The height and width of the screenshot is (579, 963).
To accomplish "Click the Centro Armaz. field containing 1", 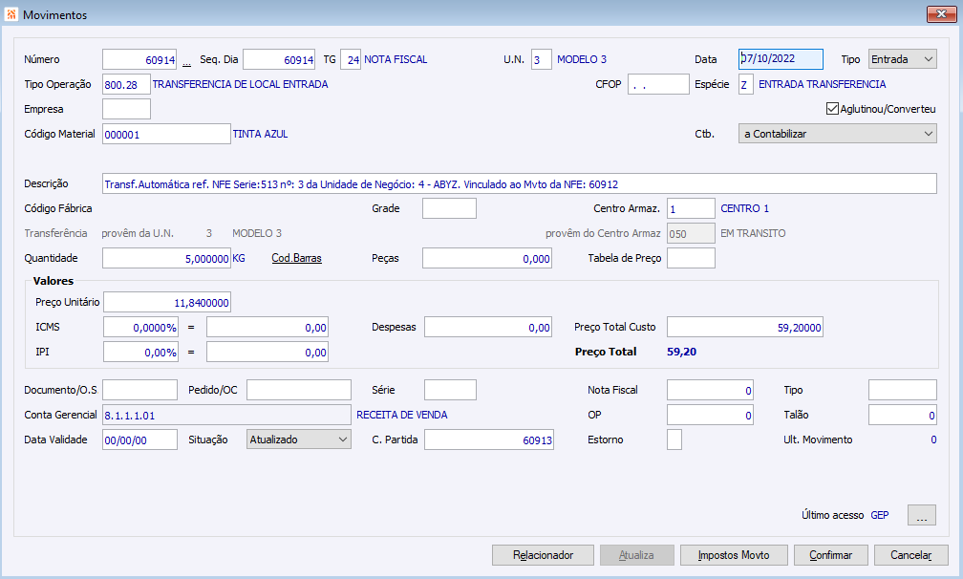I will 691,208.
